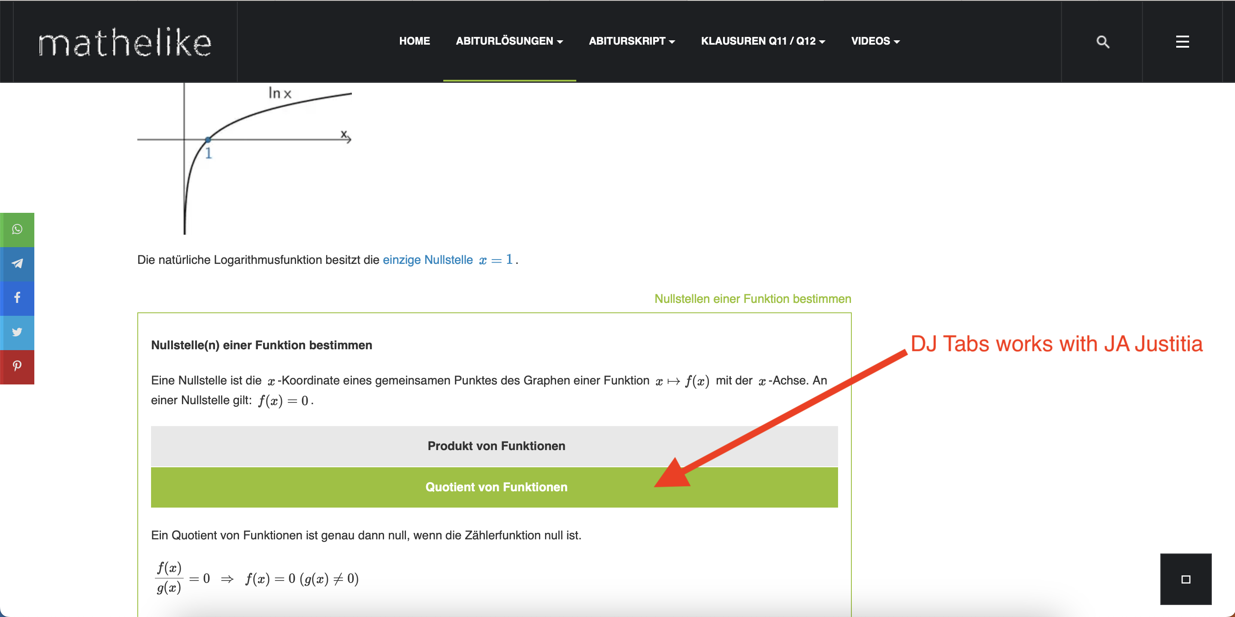Viewport: 1235px width, 617px height.
Task: Share page via Telegram icon
Action: click(17, 264)
